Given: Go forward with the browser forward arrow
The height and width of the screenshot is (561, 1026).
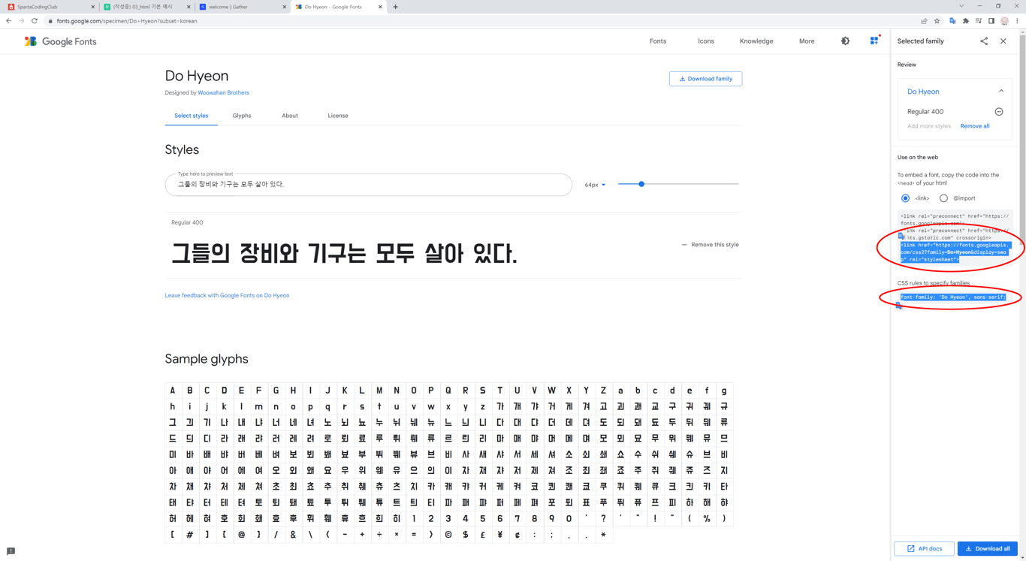Looking at the screenshot, I should point(22,21).
